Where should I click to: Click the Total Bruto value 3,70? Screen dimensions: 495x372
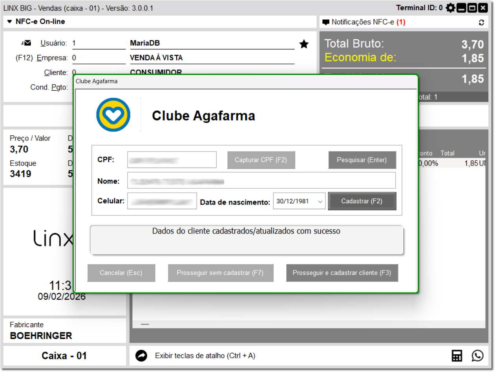[x=473, y=45]
